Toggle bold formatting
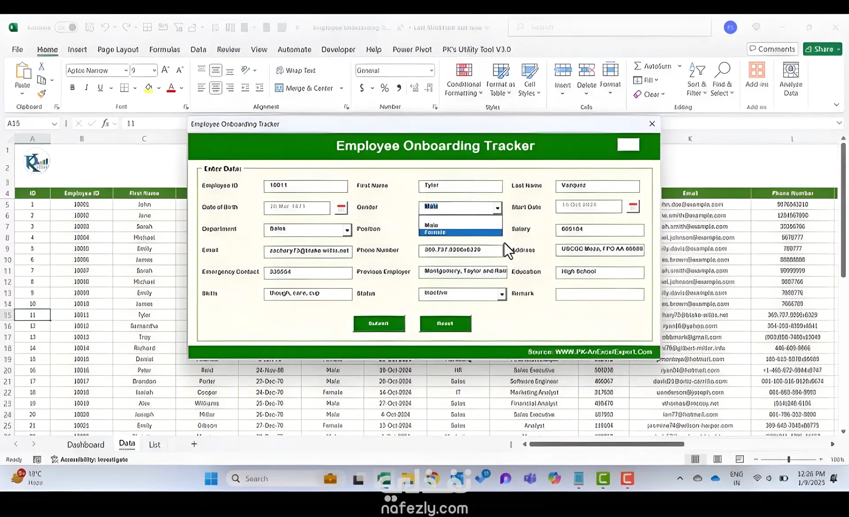The height and width of the screenshot is (517, 849). [x=73, y=88]
